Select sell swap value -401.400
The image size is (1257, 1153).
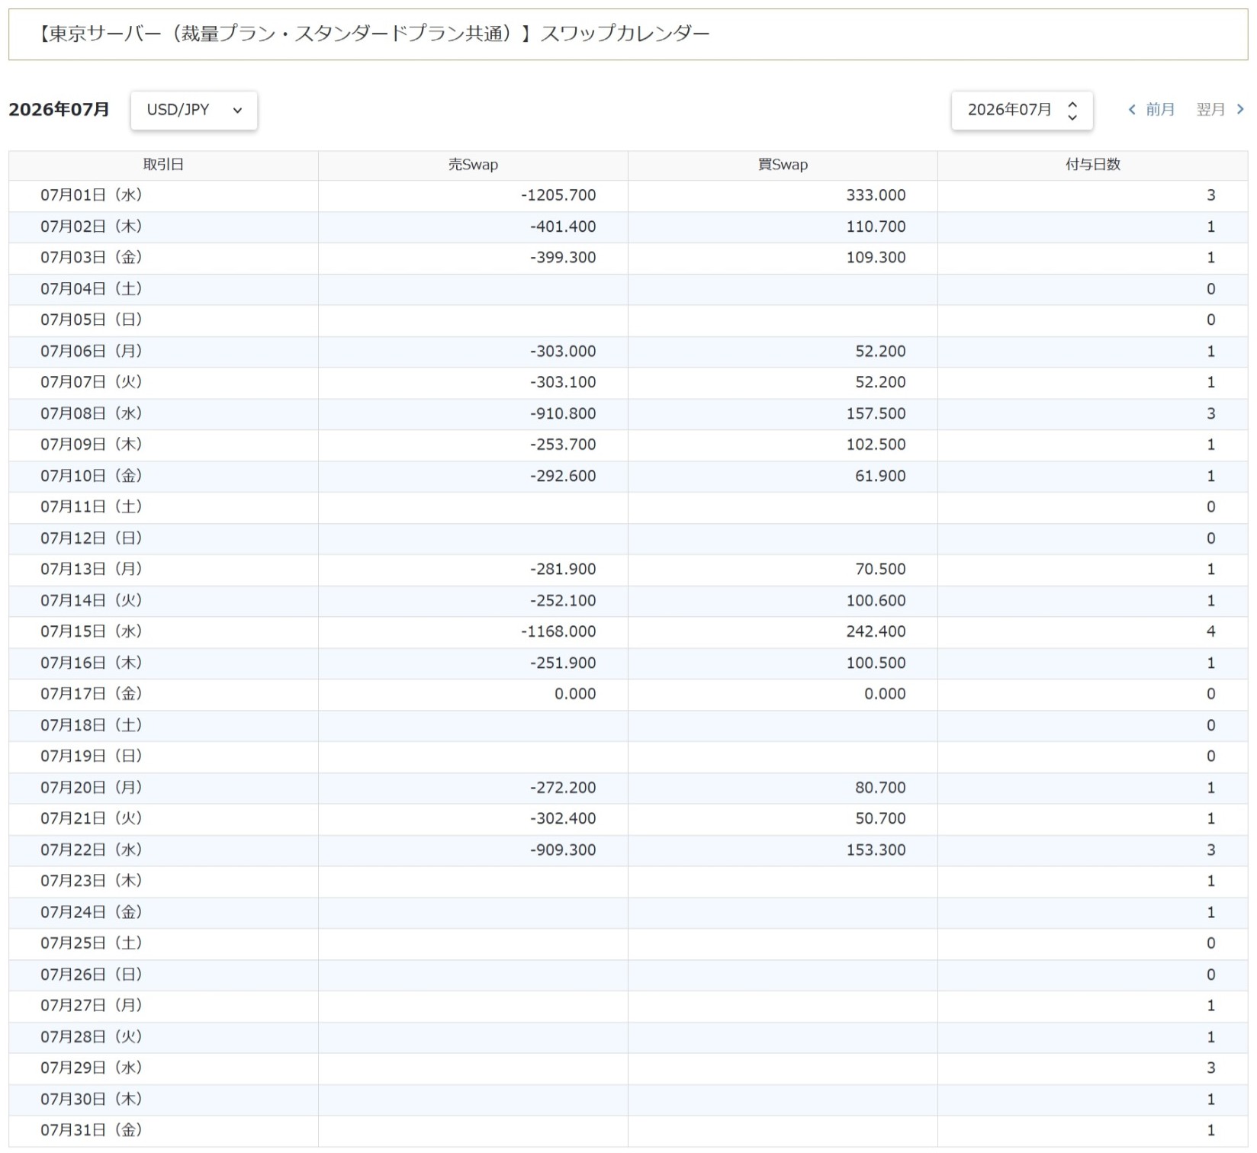coord(563,226)
